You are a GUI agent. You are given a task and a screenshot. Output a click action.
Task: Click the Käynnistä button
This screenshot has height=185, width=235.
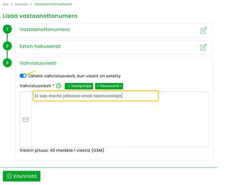[x=22, y=176]
